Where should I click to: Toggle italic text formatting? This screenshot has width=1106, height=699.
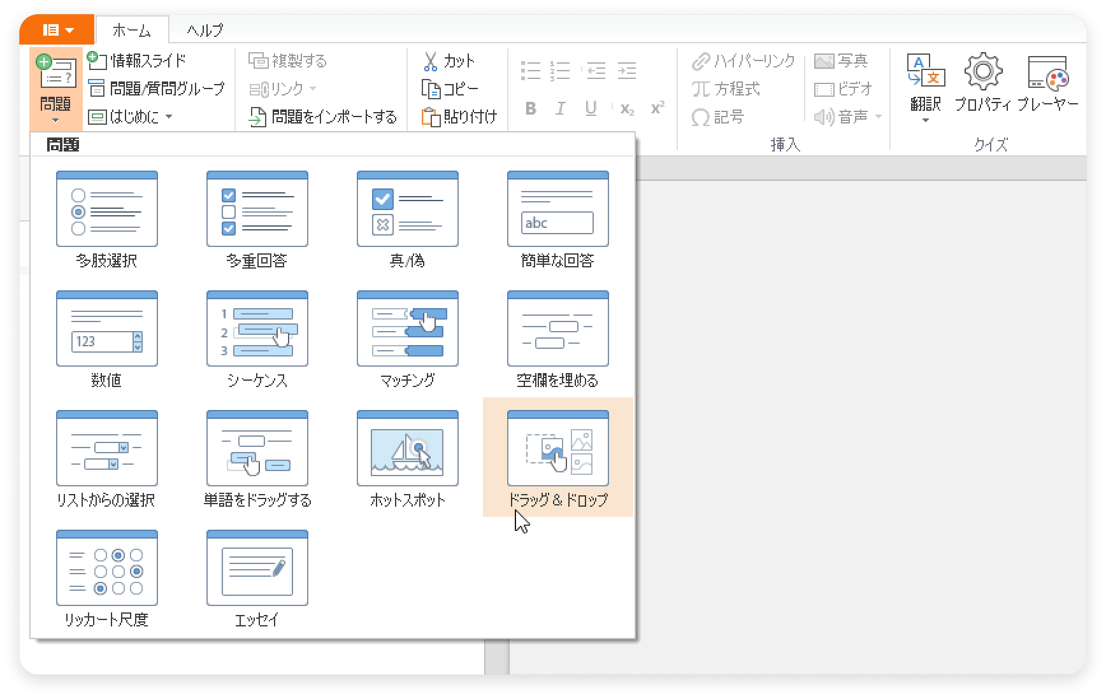561,109
